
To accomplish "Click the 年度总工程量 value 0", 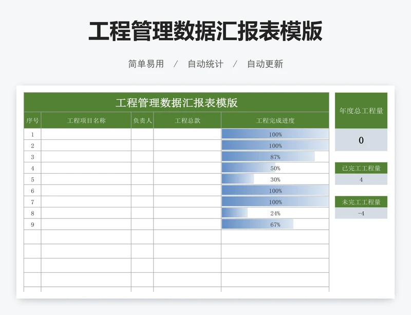I will tap(361, 140).
